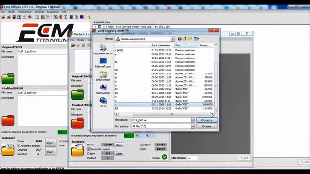This screenshot has width=310, height=174.
Task: Click the green Original EPROM folder in ECM Titanium window
Action: 8,79
